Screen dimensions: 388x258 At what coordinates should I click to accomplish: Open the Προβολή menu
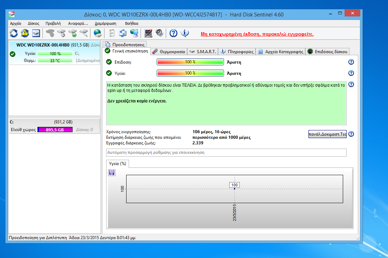pyautogui.click(x=53, y=23)
